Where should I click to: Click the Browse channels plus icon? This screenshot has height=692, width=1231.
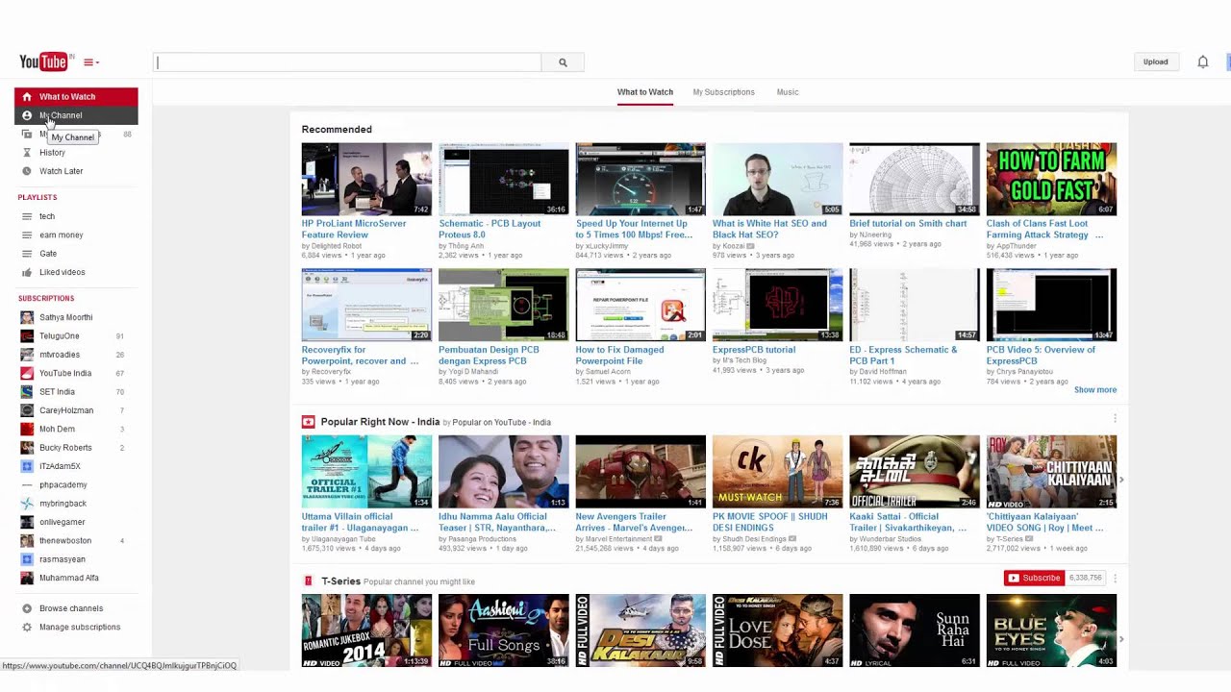point(27,608)
